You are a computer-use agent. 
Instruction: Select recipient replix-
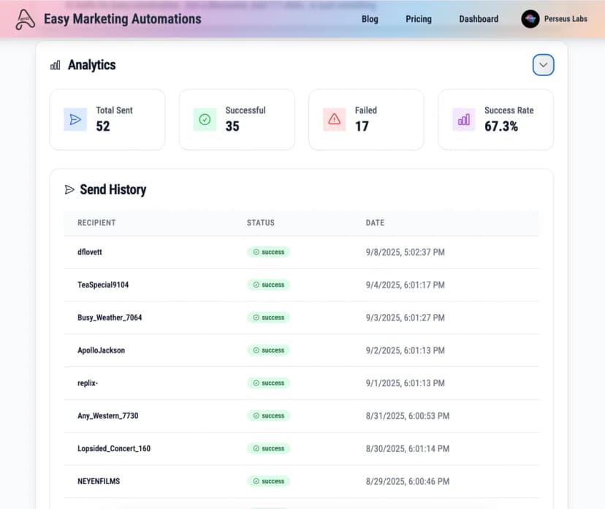tap(88, 383)
